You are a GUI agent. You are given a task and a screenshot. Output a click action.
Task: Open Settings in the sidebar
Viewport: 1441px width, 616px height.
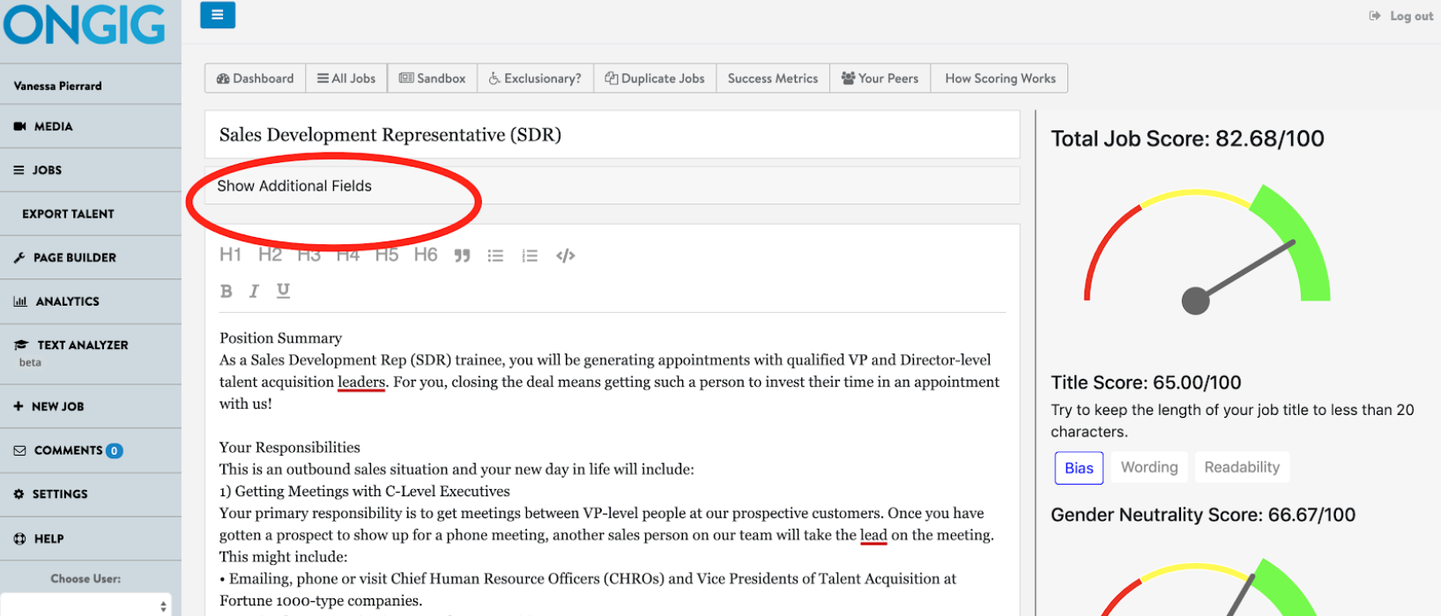91,494
